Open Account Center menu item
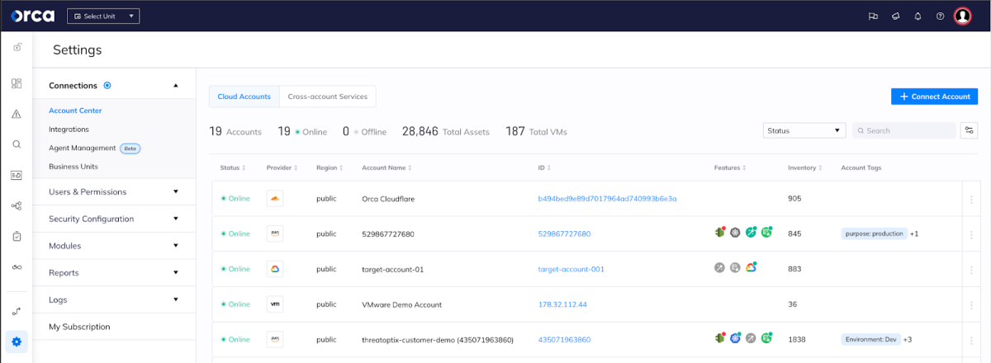991x363 pixels. tap(75, 111)
